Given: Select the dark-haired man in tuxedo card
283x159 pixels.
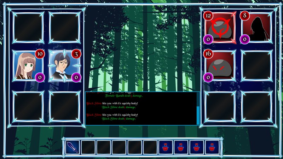Looking at the screenshot, I should (65, 66).
